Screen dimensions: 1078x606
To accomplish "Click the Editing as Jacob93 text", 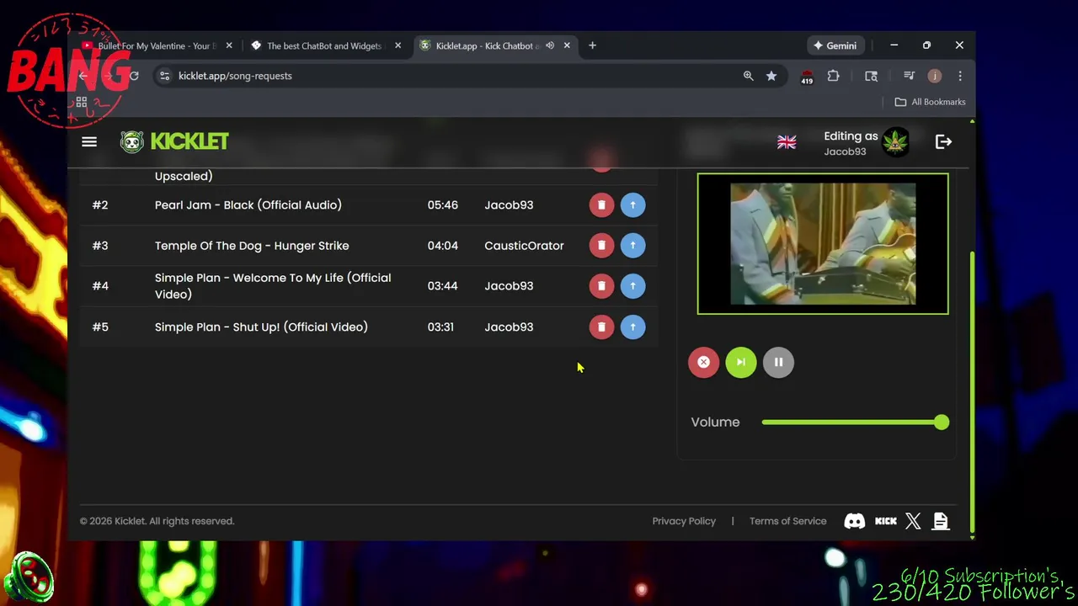I will pyautogui.click(x=851, y=143).
